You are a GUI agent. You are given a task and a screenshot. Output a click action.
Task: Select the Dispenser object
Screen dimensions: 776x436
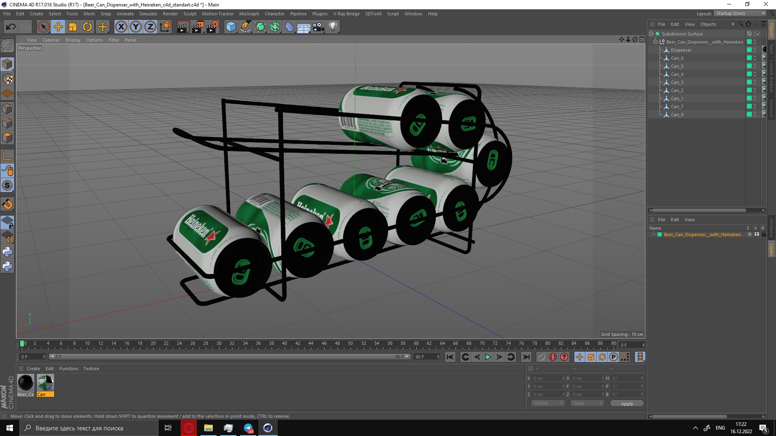point(681,50)
